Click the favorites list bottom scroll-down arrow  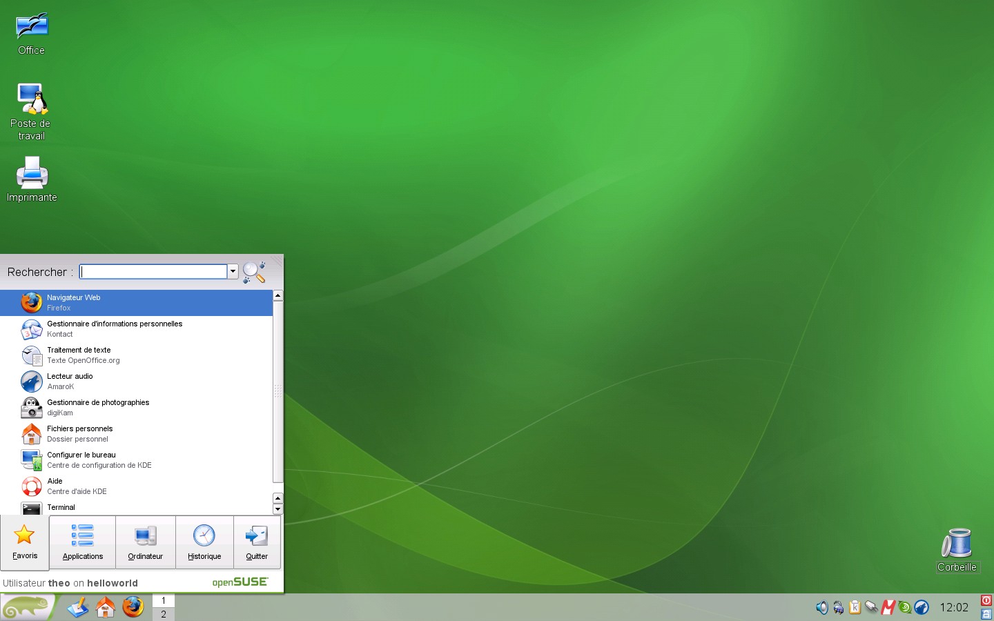(x=278, y=510)
